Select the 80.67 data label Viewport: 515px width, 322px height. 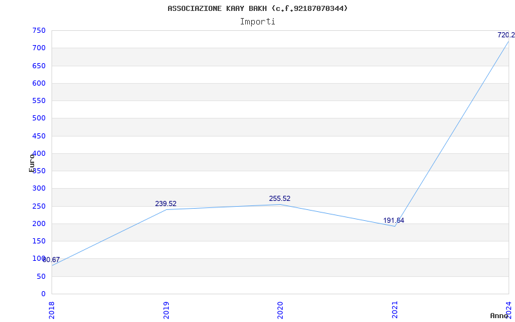51,260
